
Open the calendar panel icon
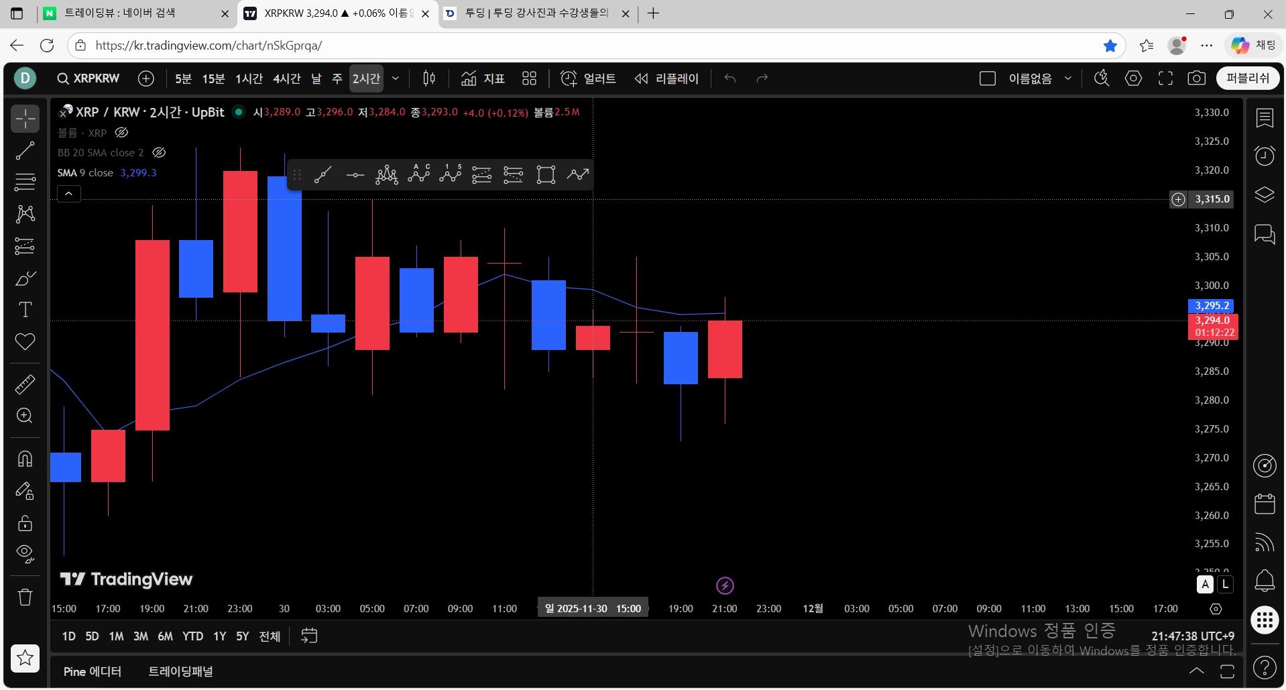tap(1265, 504)
